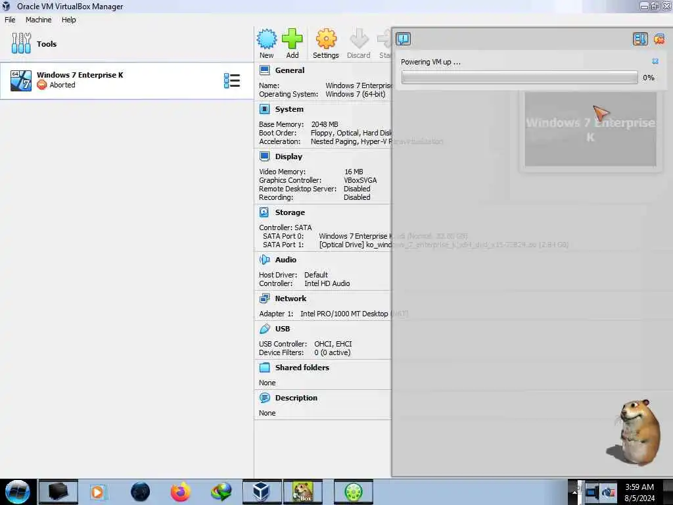The image size is (673, 505).
Task: Click the Tools label in the sidebar
Action: click(x=47, y=44)
